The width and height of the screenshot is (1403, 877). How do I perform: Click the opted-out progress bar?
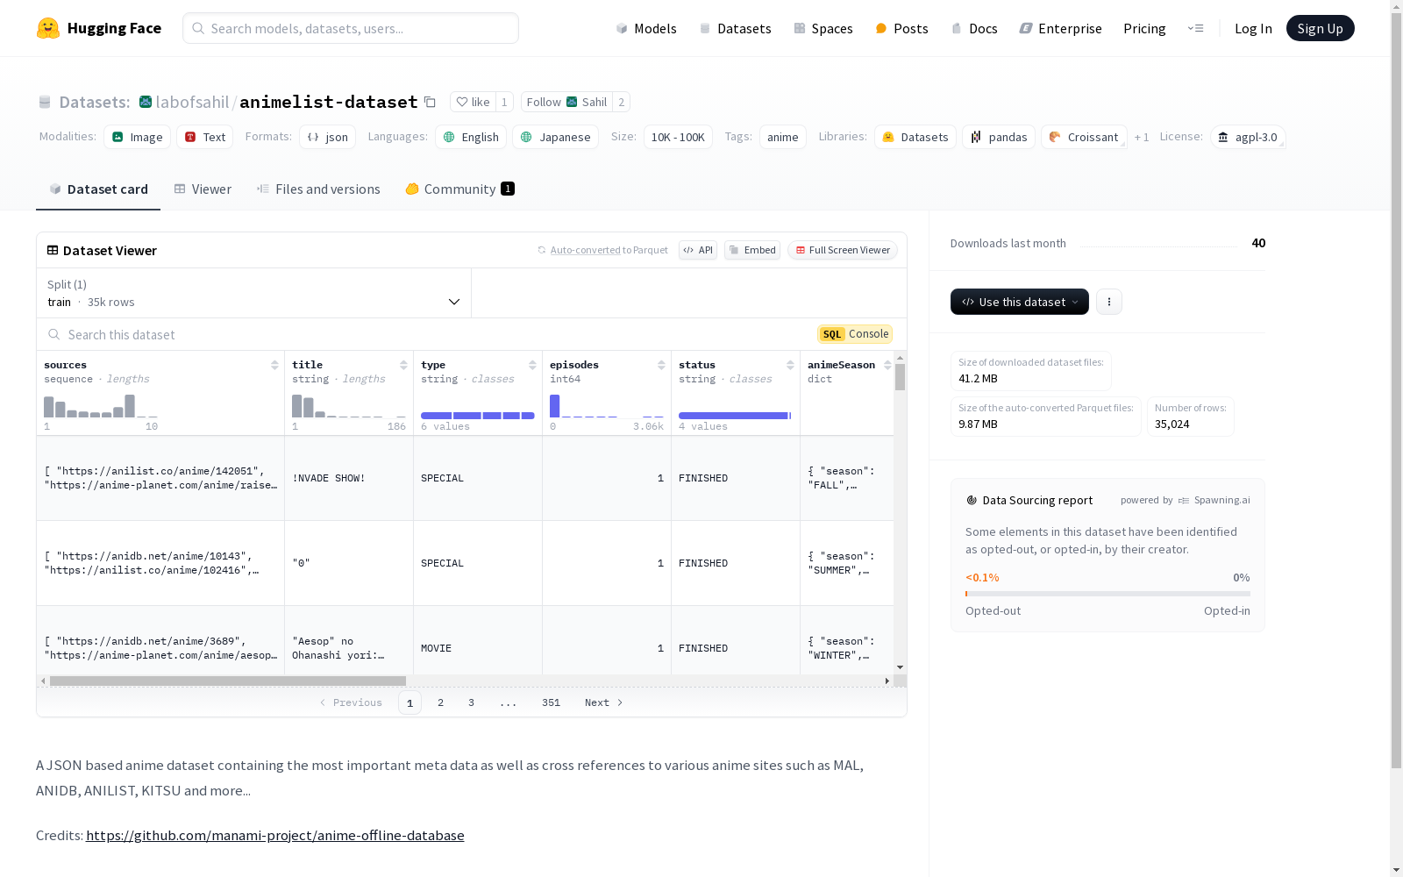click(x=1107, y=594)
